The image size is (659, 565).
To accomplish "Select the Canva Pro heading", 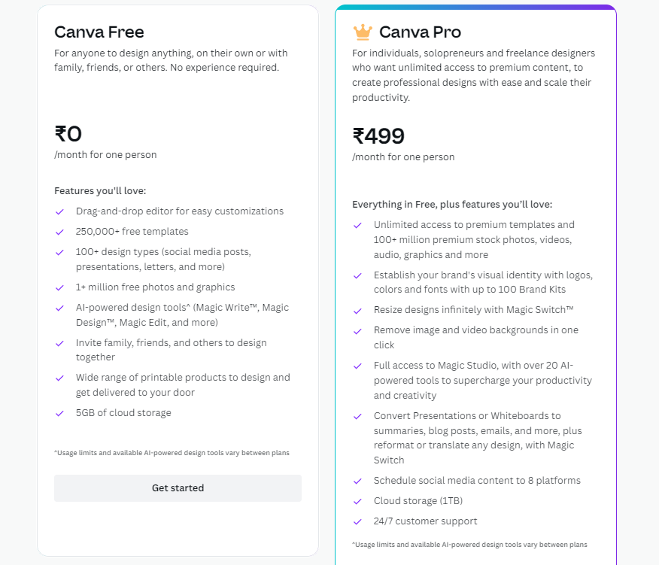I will pos(420,32).
